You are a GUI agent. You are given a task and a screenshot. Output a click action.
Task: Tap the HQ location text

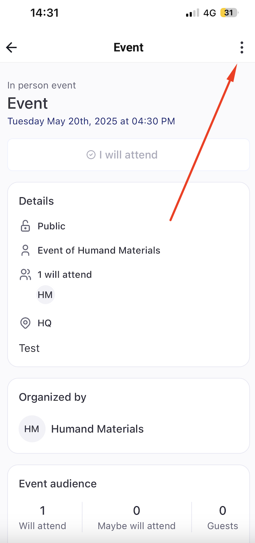tap(45, 323)
